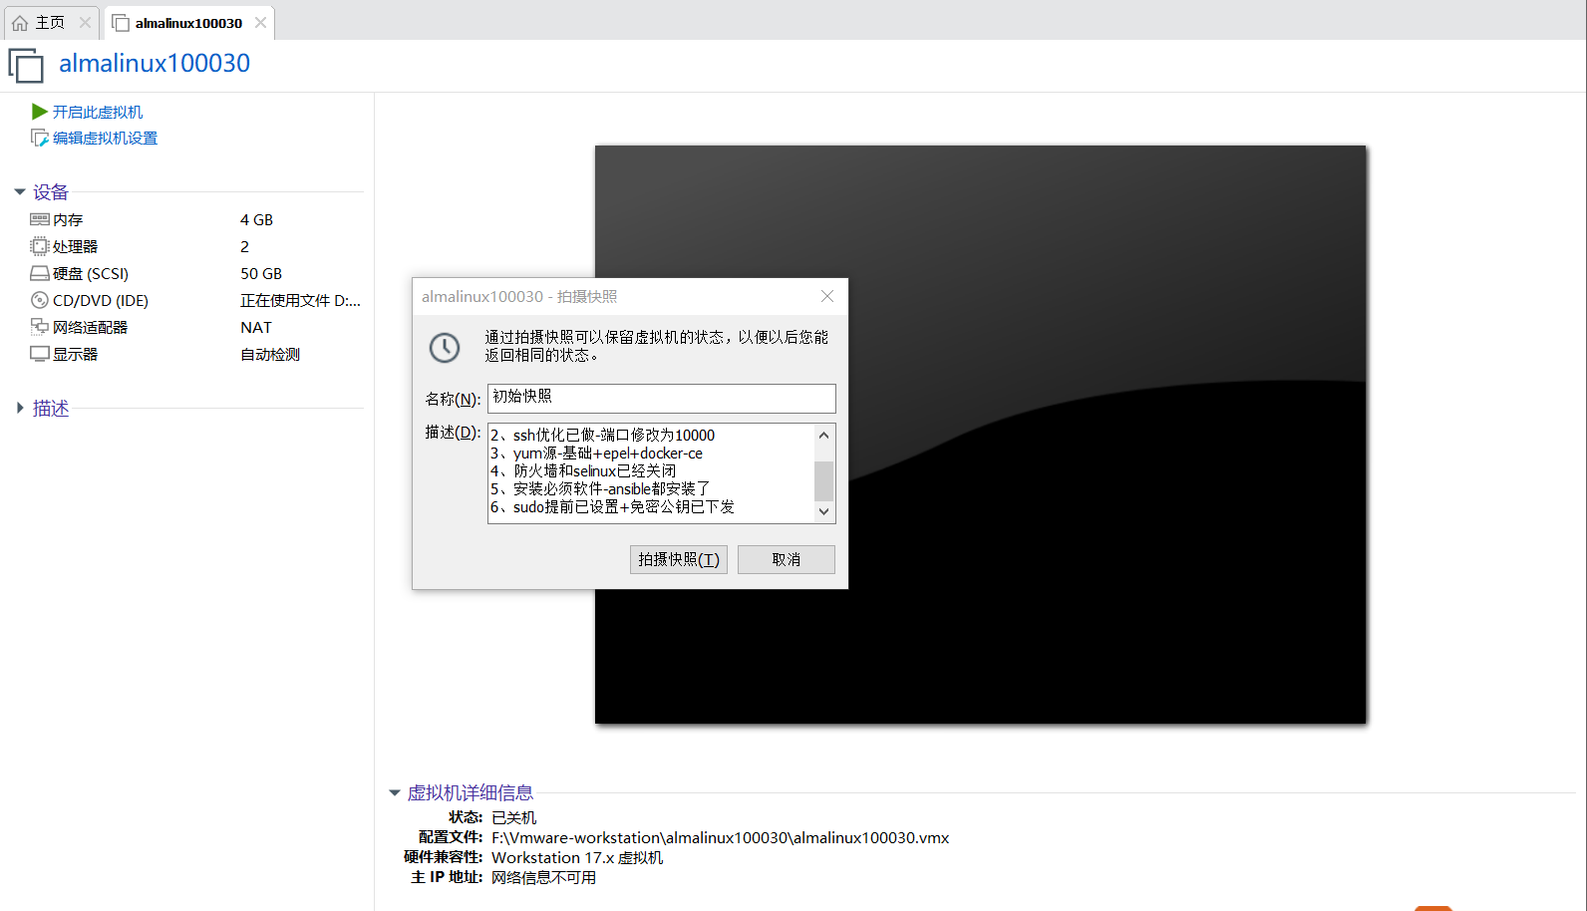Select the 网络适配器 network icon
Viewport: 1587px width, 911px height.
point(40,327)
